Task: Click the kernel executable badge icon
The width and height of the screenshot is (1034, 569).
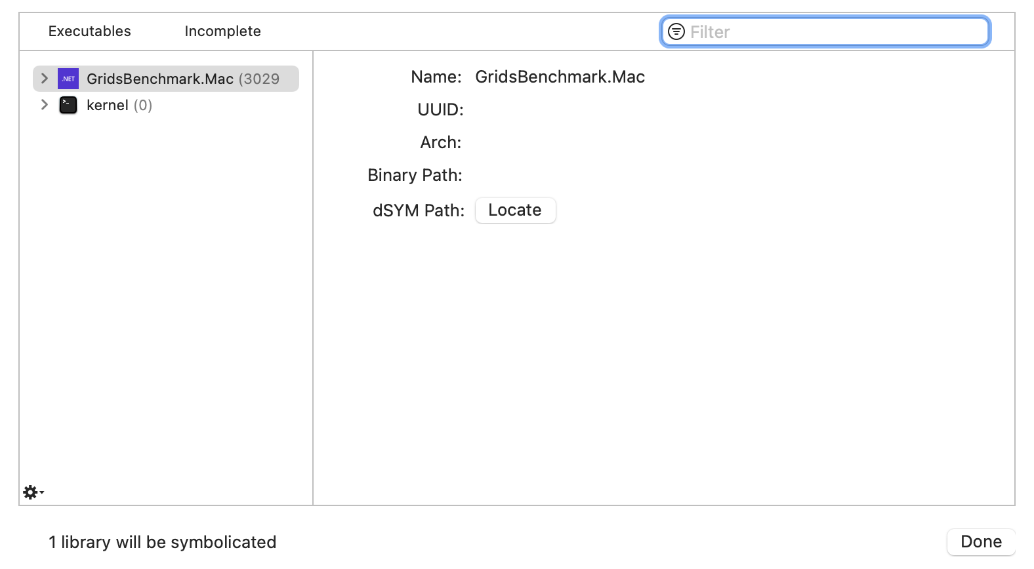Action: [68, 105]
